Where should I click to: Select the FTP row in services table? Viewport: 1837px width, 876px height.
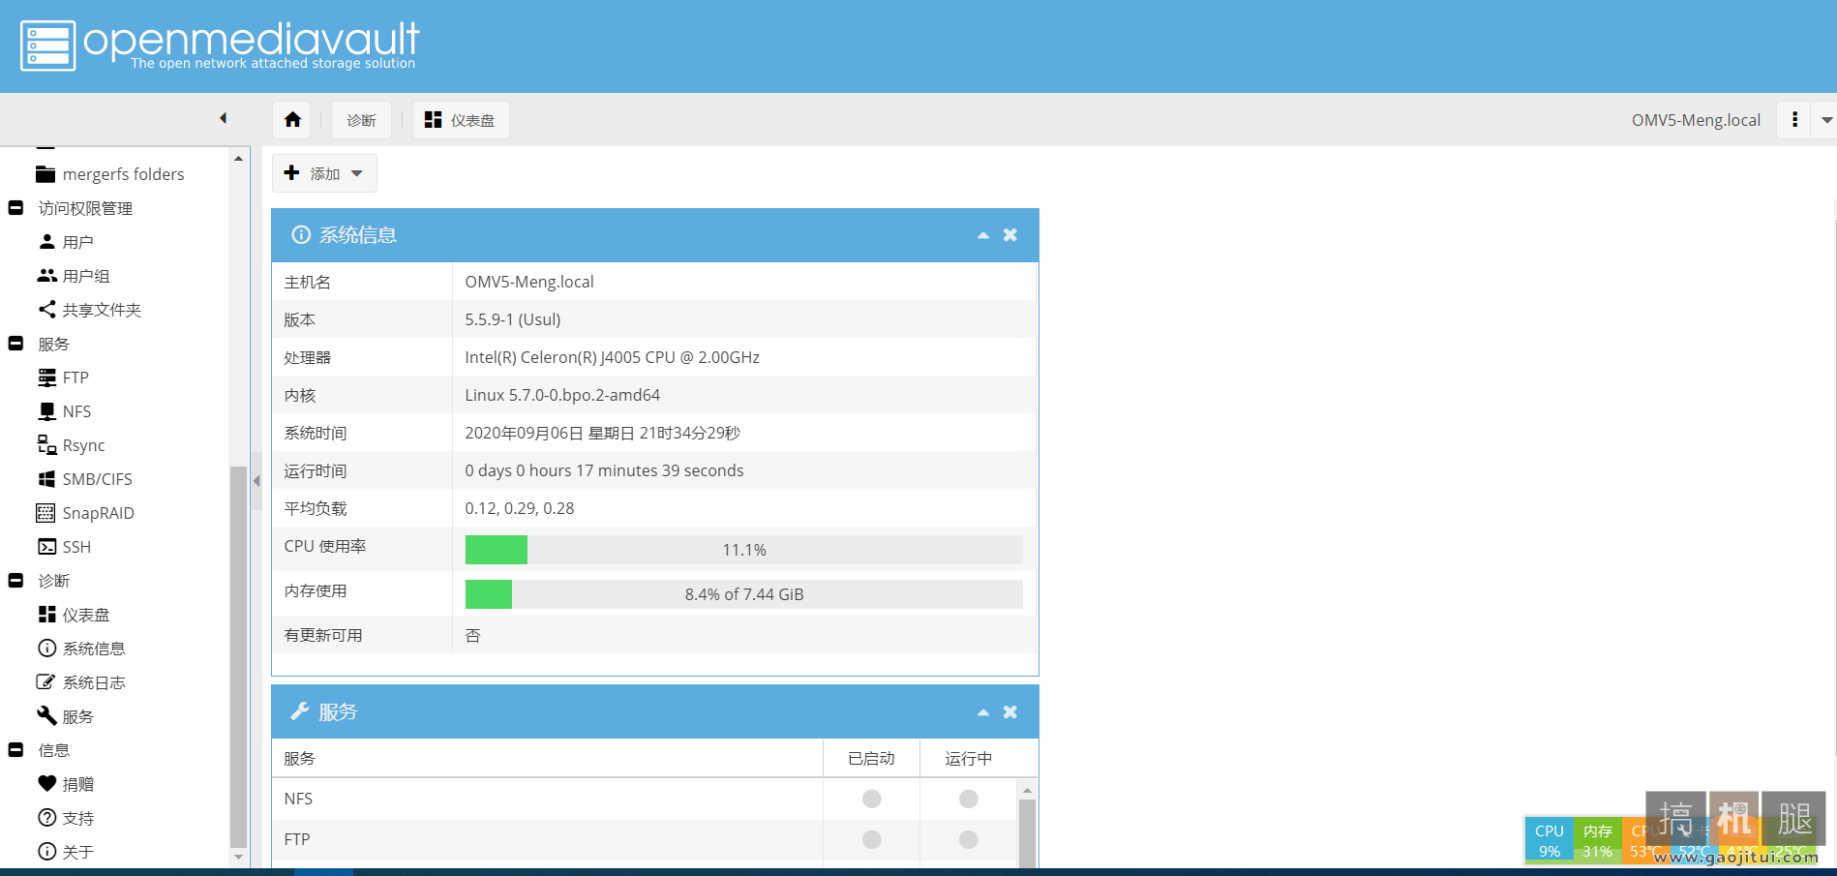[645, 839]
